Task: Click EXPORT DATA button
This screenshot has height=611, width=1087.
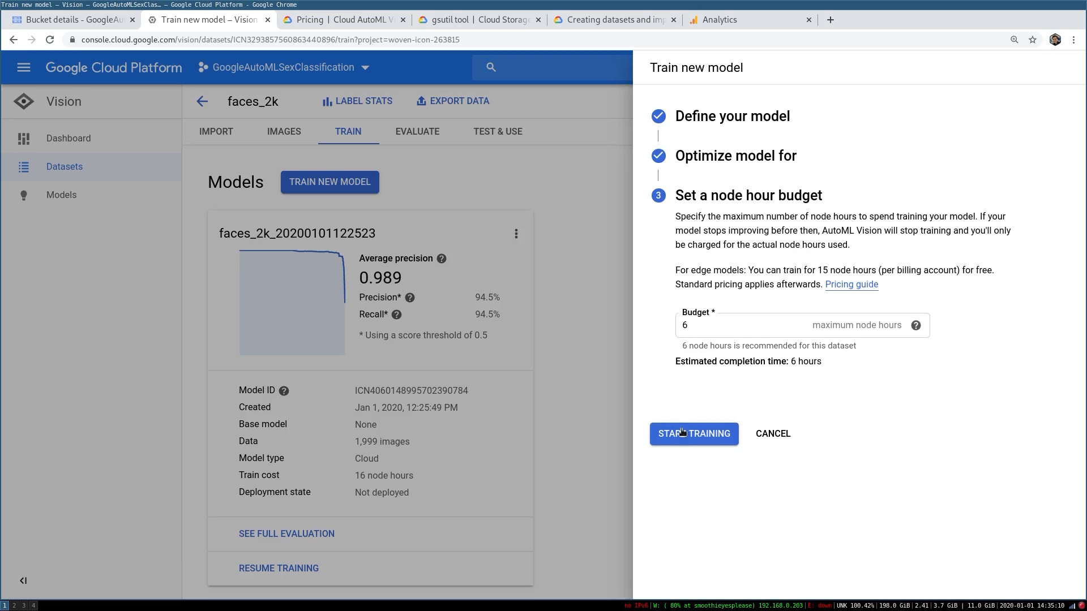Action: click(x=452, y=101)
